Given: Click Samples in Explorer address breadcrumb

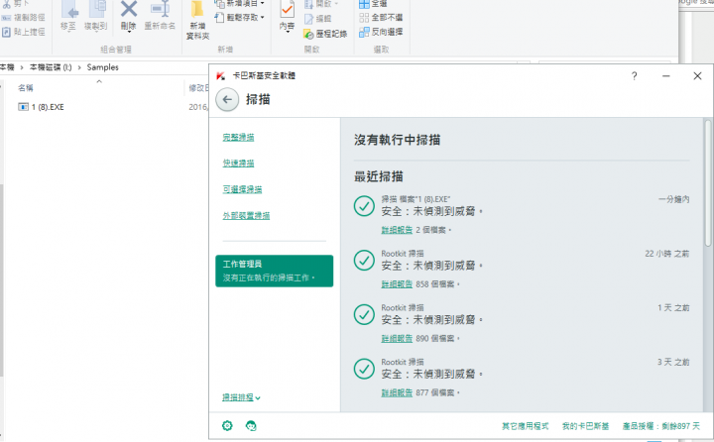Looking at the screenshot, I should 102,67.
